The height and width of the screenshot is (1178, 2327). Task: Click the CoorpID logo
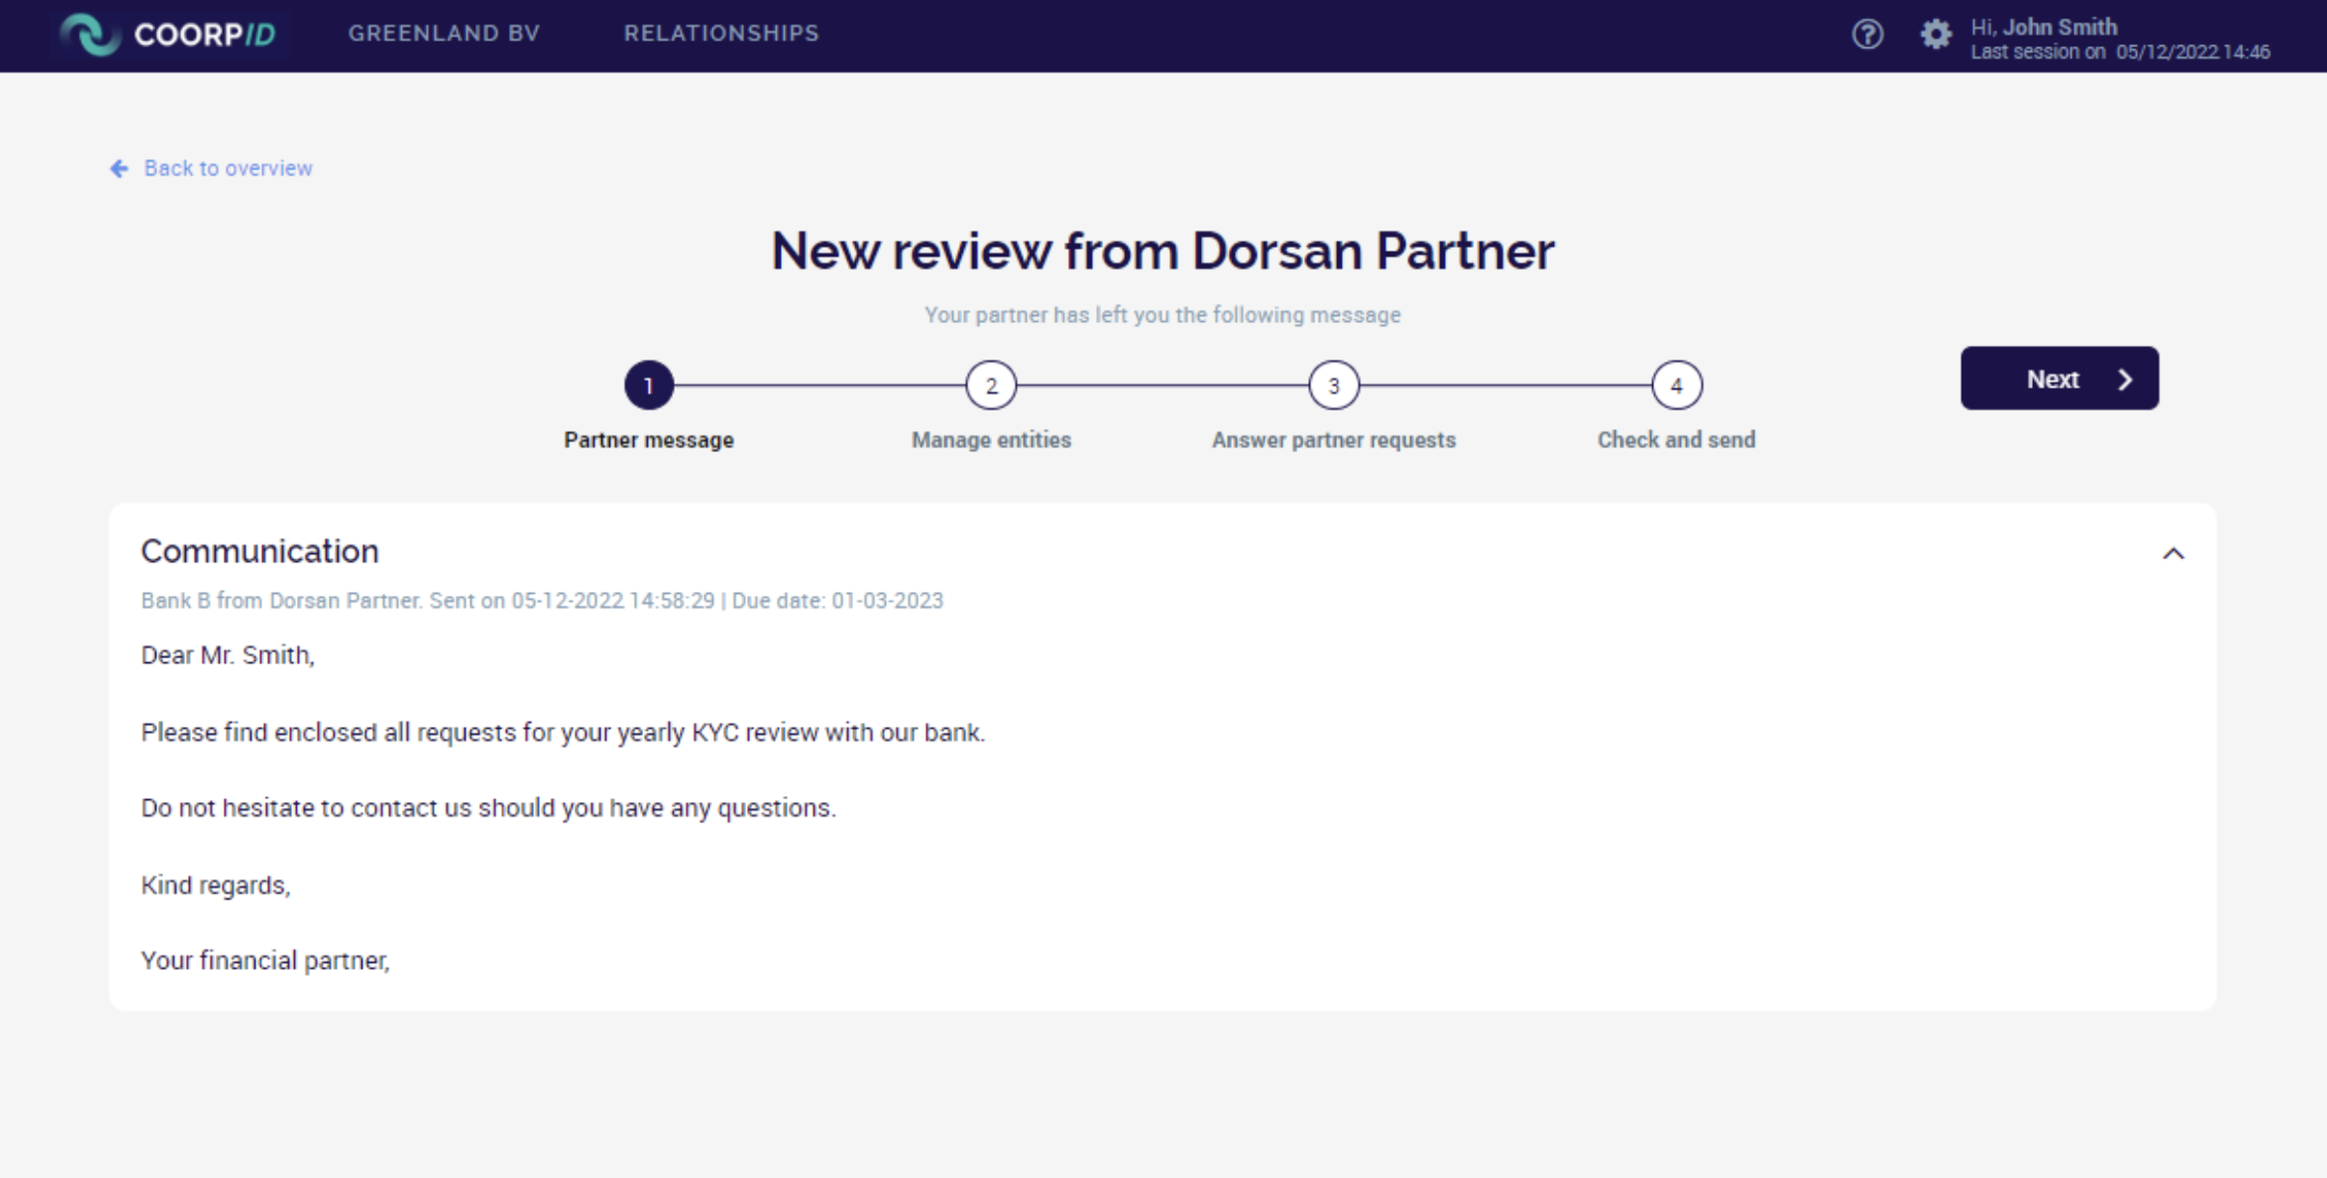tap(168, 34)
